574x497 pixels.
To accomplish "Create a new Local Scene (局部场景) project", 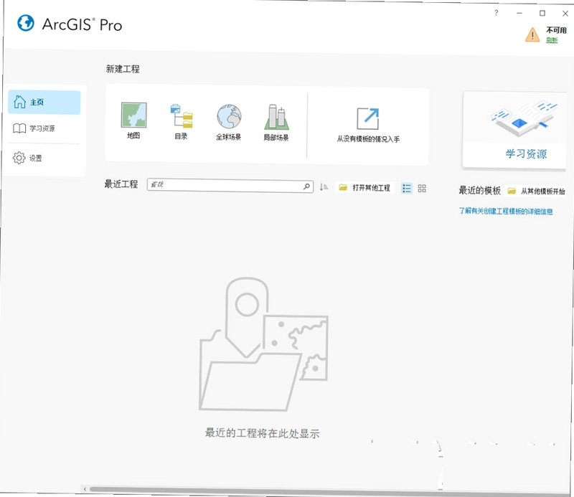I will click(276, 123).
